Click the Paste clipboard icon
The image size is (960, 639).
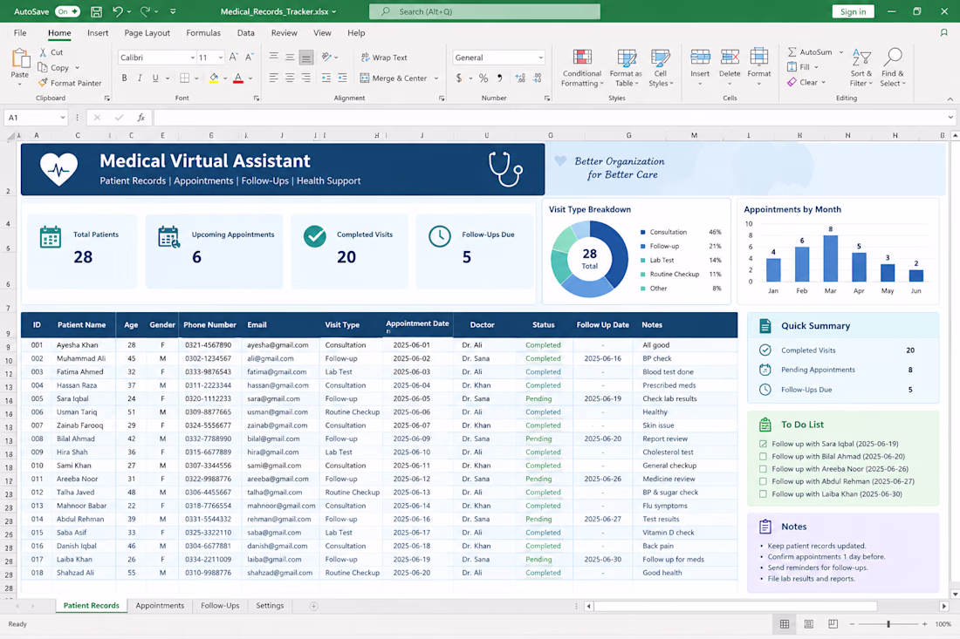pos(19,58)
